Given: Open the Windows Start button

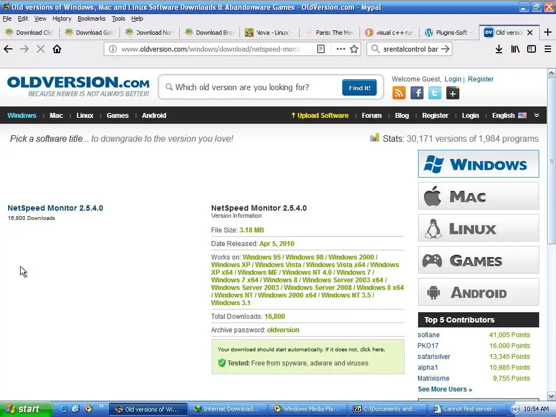Looking at the screenshot, I should [26, 409].
